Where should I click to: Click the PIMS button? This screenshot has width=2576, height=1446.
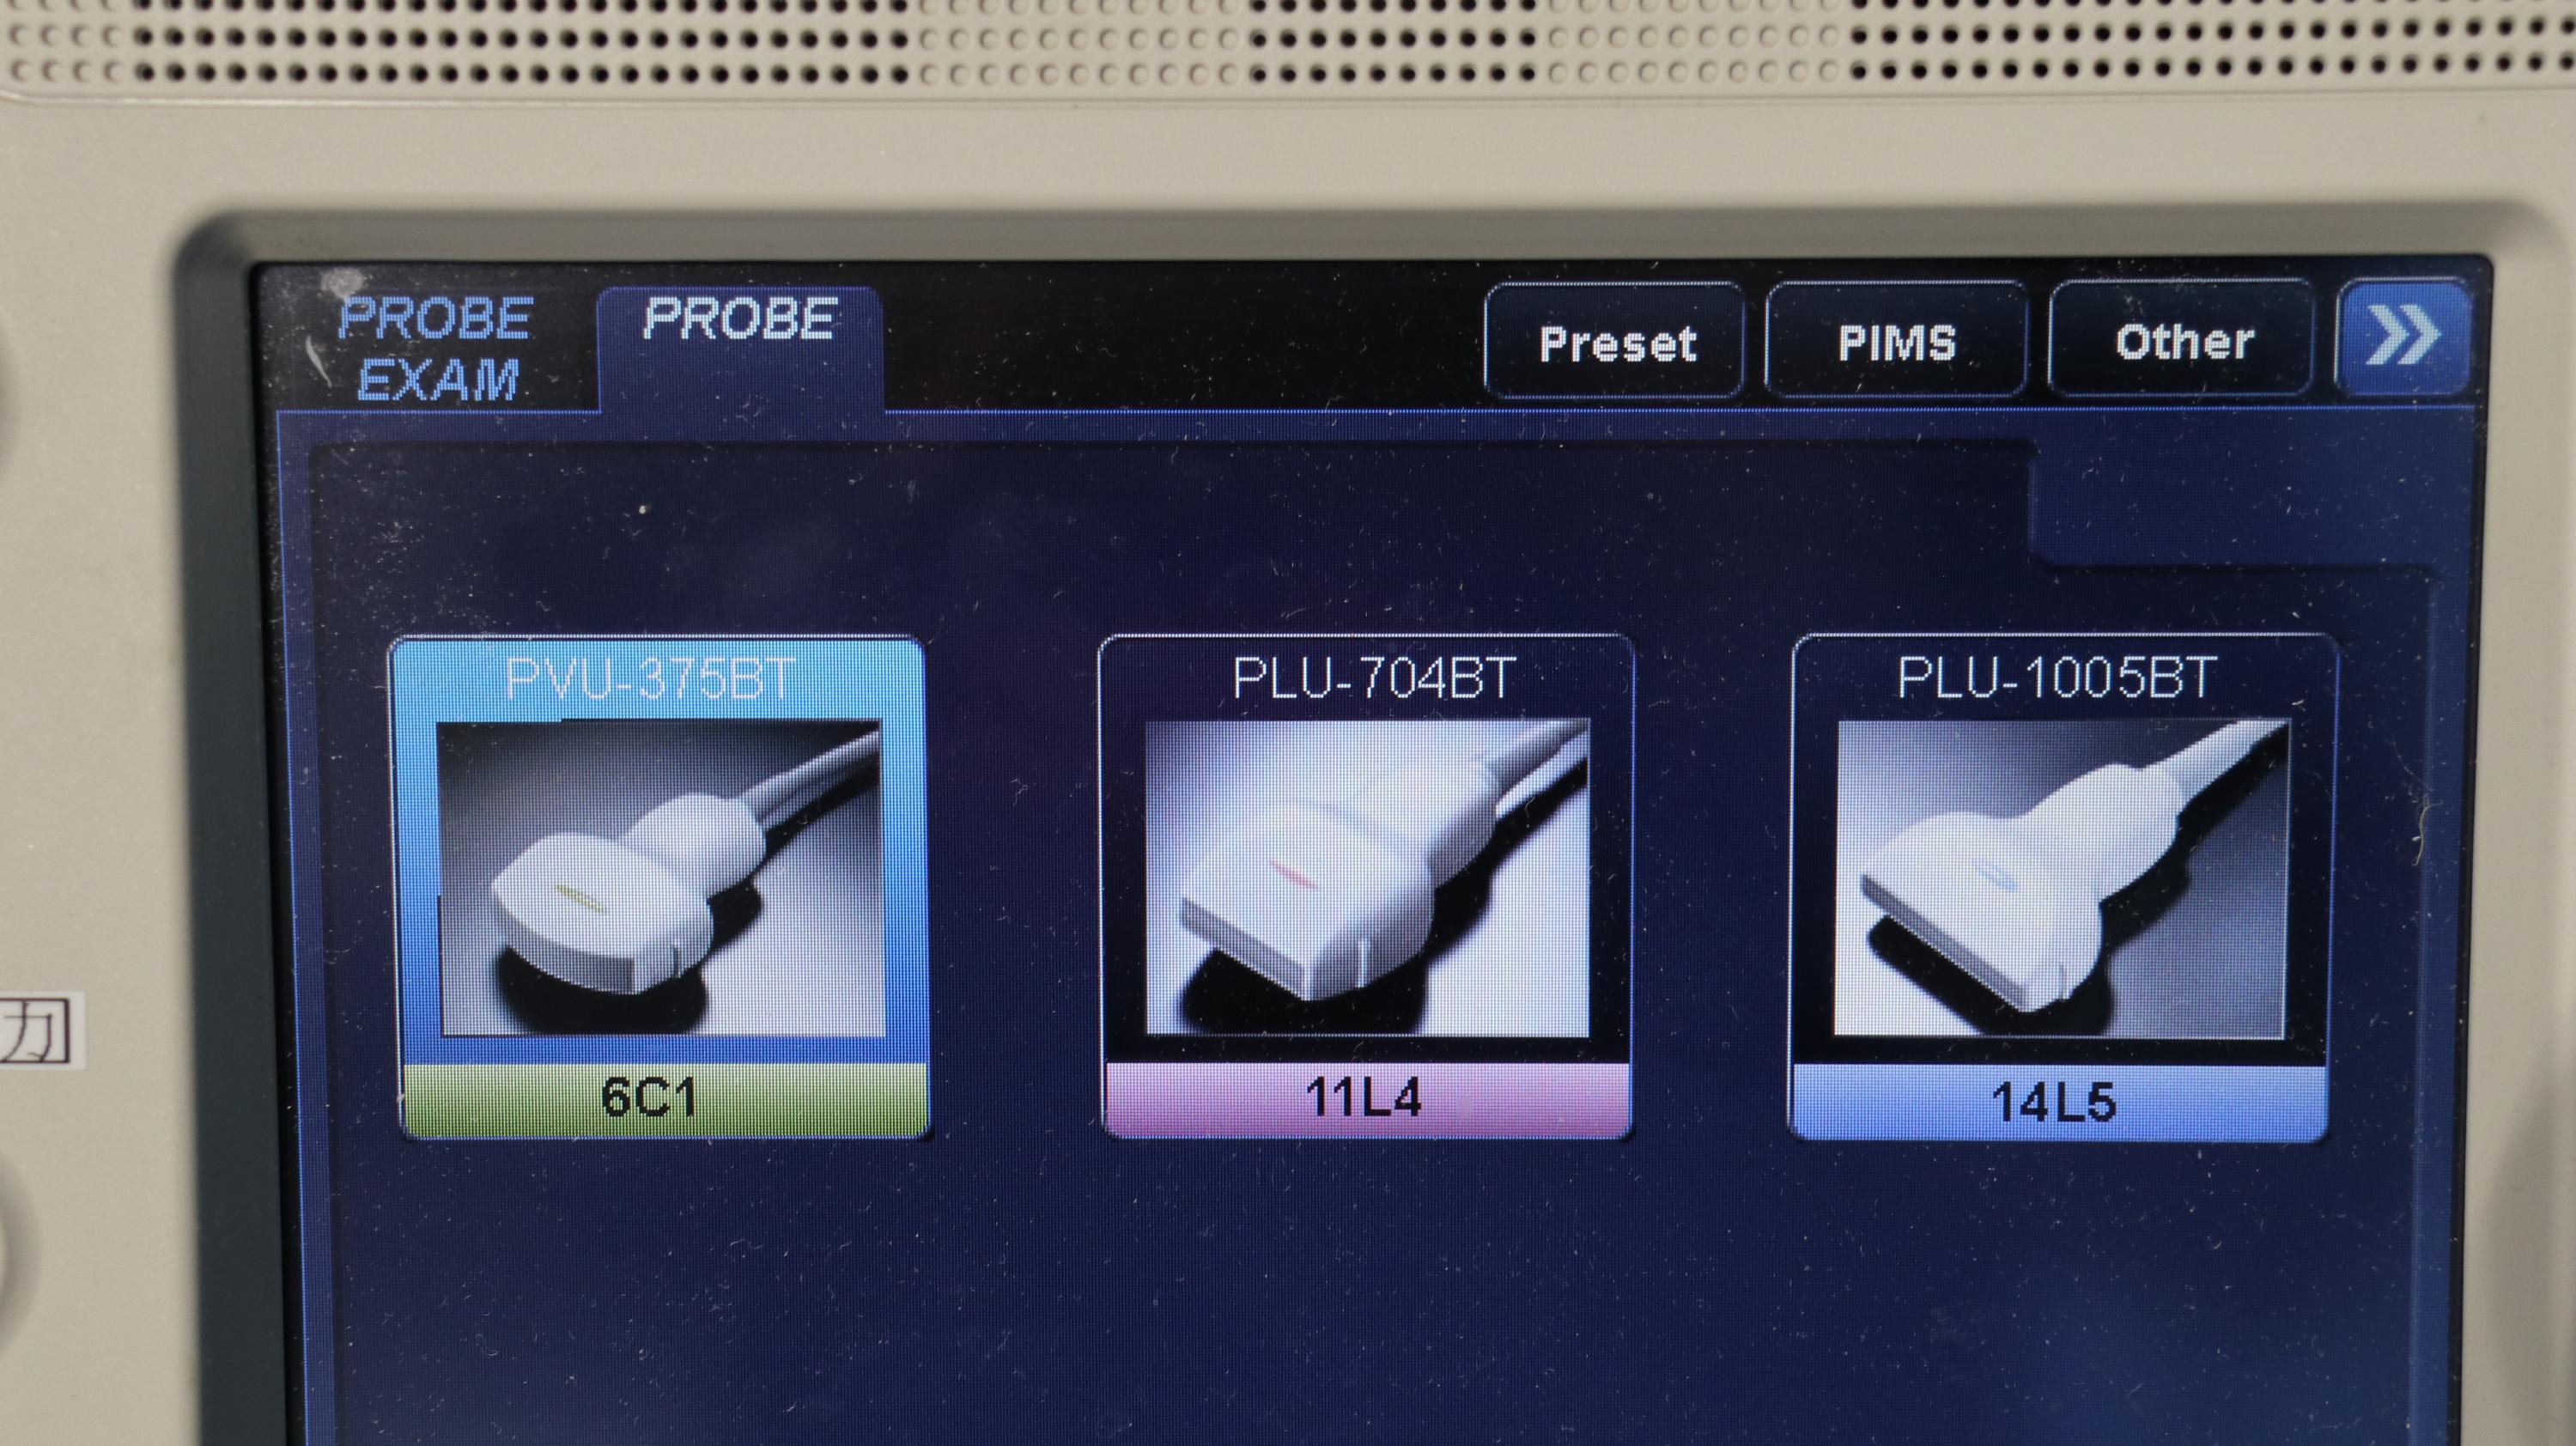coord(1896,342)
